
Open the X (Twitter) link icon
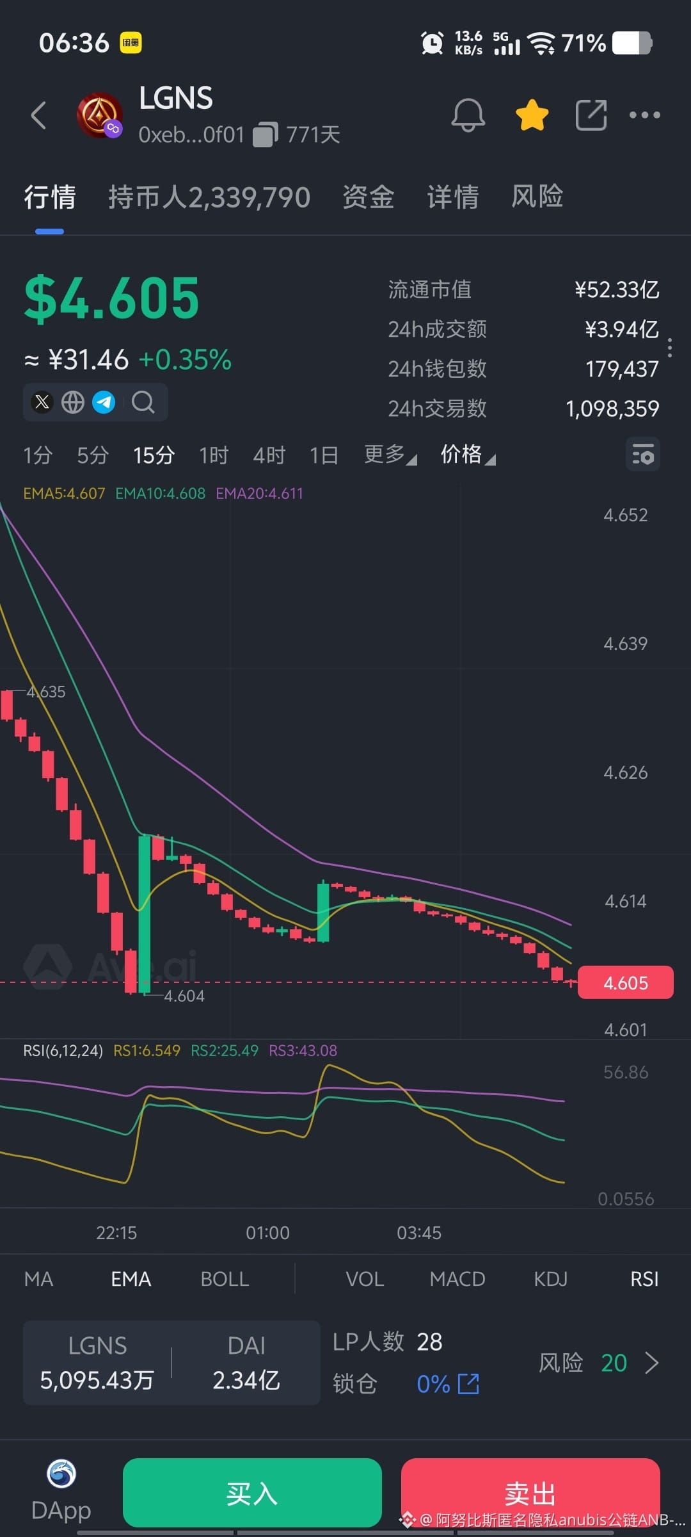tap(42, 402)
